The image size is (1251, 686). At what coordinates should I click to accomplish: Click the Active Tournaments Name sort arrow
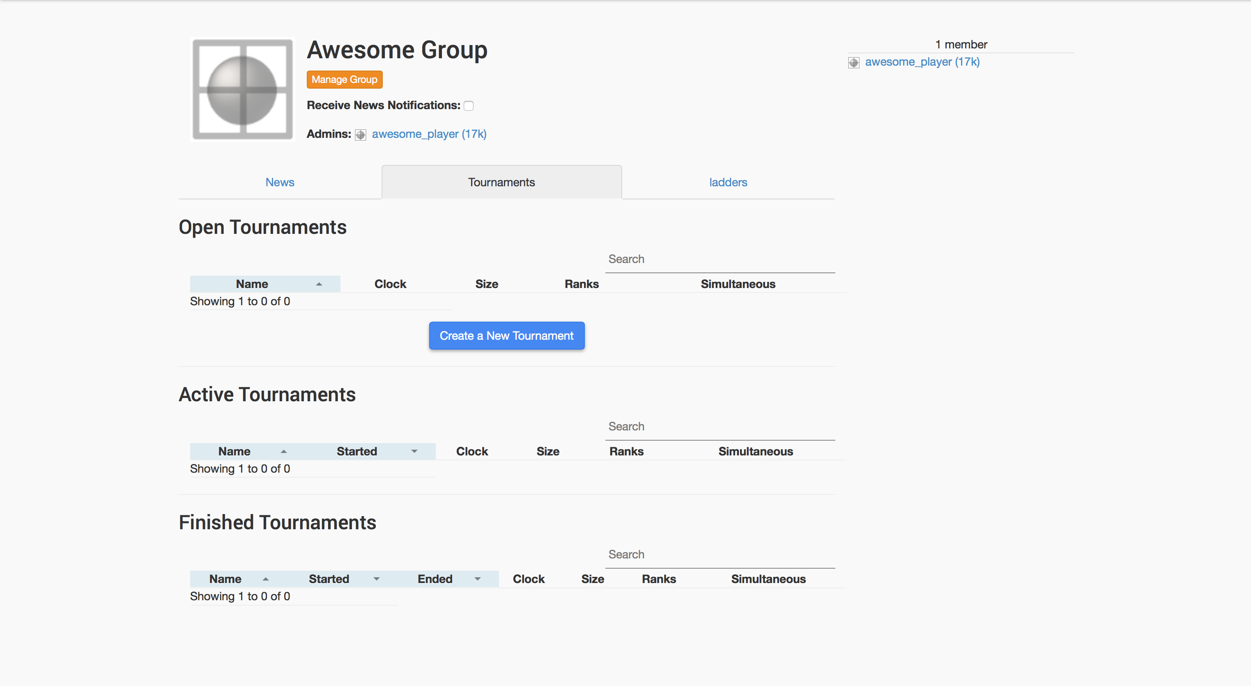(x=284, y=452)
